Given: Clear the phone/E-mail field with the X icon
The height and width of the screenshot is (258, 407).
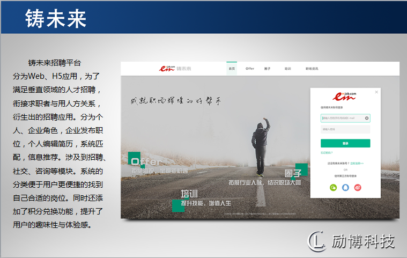Looking at the screenshot, I should (367, 118).
